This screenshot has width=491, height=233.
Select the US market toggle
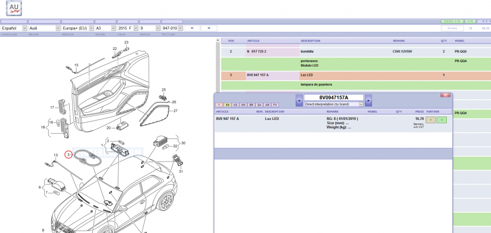[236, 105]
